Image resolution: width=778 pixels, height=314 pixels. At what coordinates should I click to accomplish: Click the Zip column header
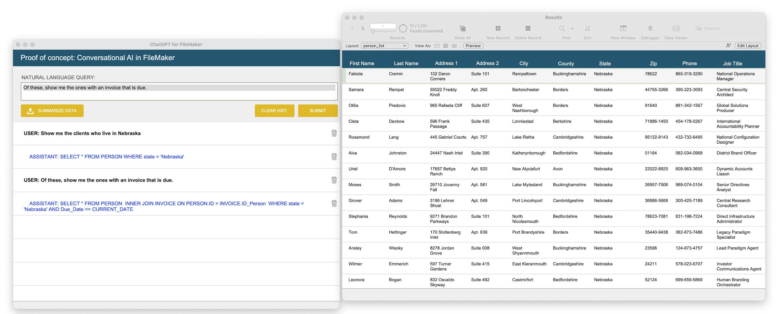click(x=653, y=63)
